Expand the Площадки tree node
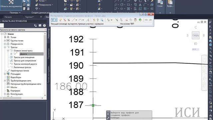The image size is (213, 120). (5, 74)
